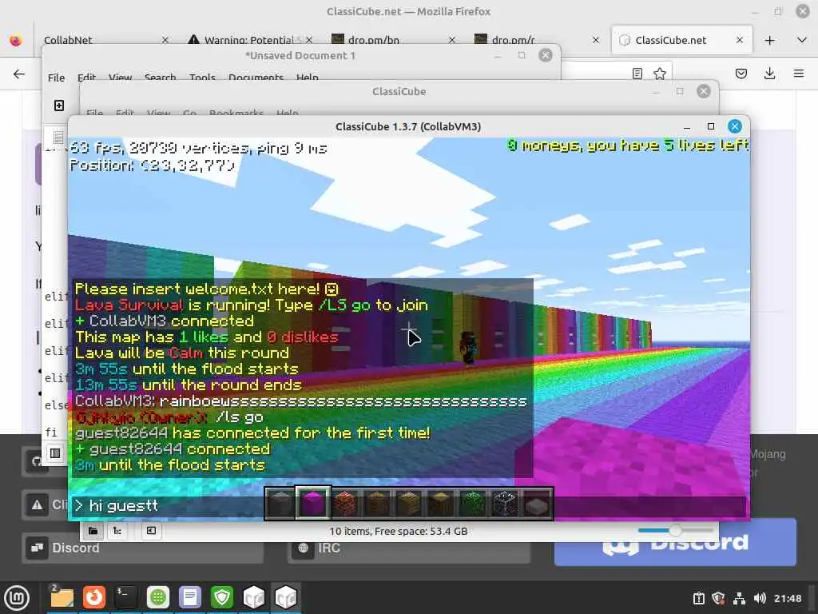Select the grey stone block in the hotbar
The width and height of the screenshot is (818, 614).
(280, 504)
